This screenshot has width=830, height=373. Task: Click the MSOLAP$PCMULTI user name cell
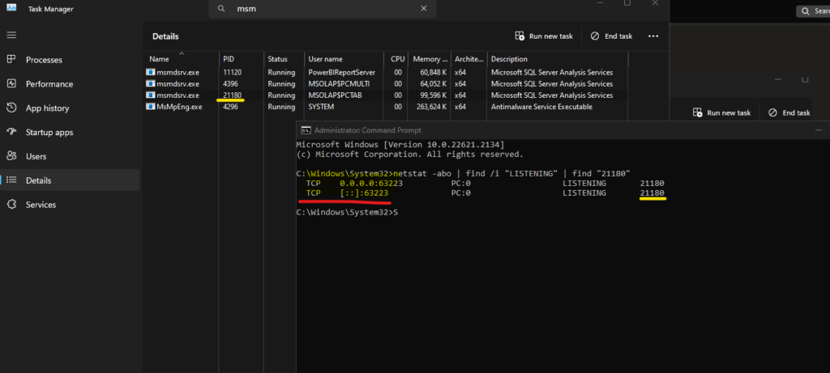tap(339, 84)
